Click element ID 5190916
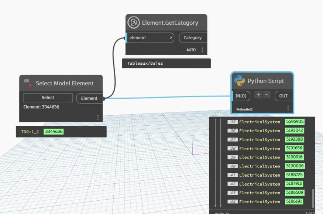Viewport: 323px width, 214px height. pyautogui.click(x=294, y=157)
